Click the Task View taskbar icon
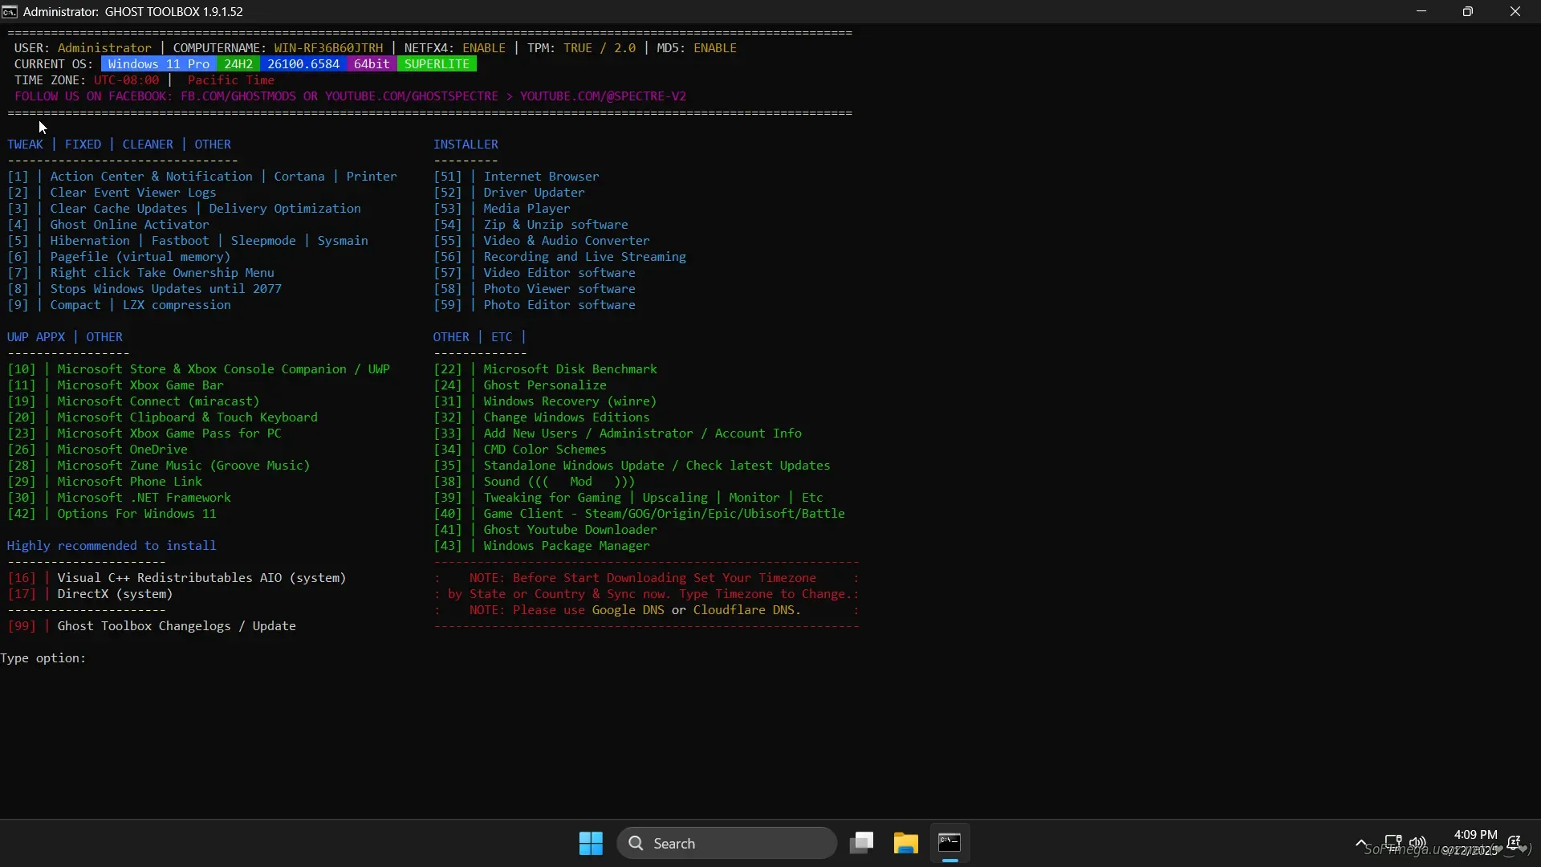Screen dimensions: 1541x867 click(861, 843)
